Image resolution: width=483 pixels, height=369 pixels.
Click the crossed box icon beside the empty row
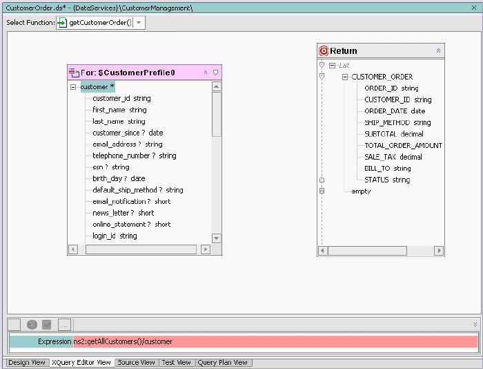click(x=322, y=191)
